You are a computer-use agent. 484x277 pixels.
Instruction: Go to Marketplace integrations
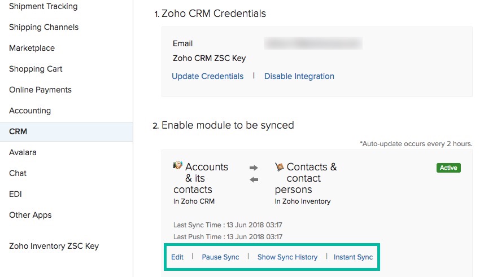click(x=32, y=48)
